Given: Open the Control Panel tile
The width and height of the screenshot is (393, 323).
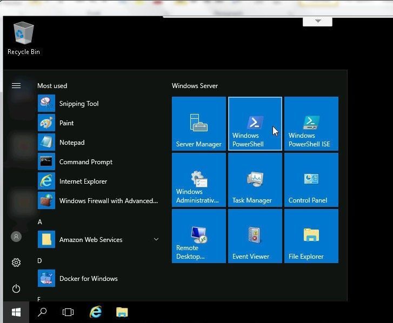Looking at the screenshot, I should pos(311,180).
